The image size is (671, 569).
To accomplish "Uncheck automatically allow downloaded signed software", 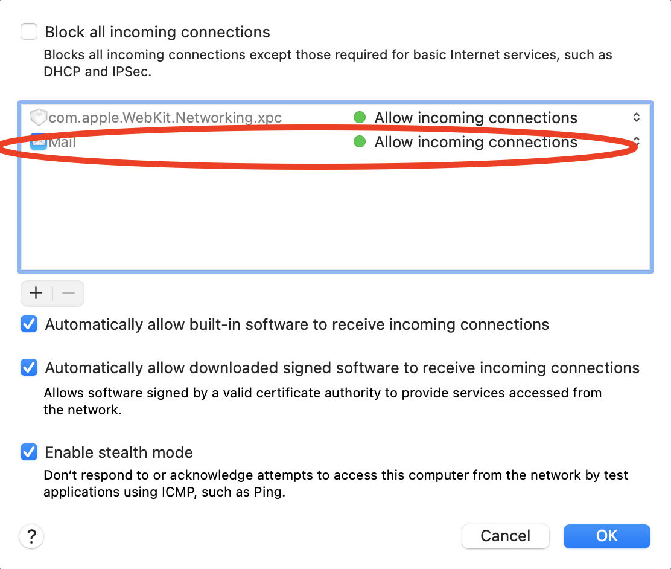I will [29, 368].
